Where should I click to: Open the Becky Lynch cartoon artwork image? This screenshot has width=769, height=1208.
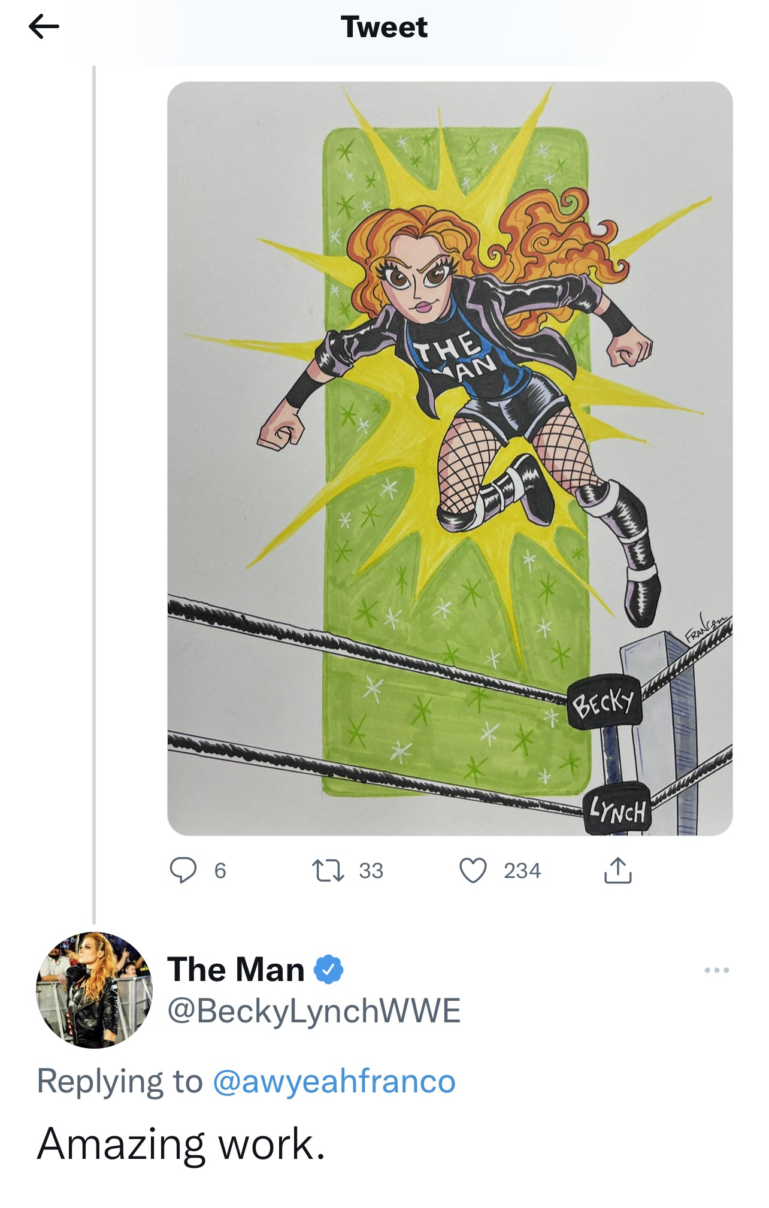pyautogui.click(x=449, y=458)
